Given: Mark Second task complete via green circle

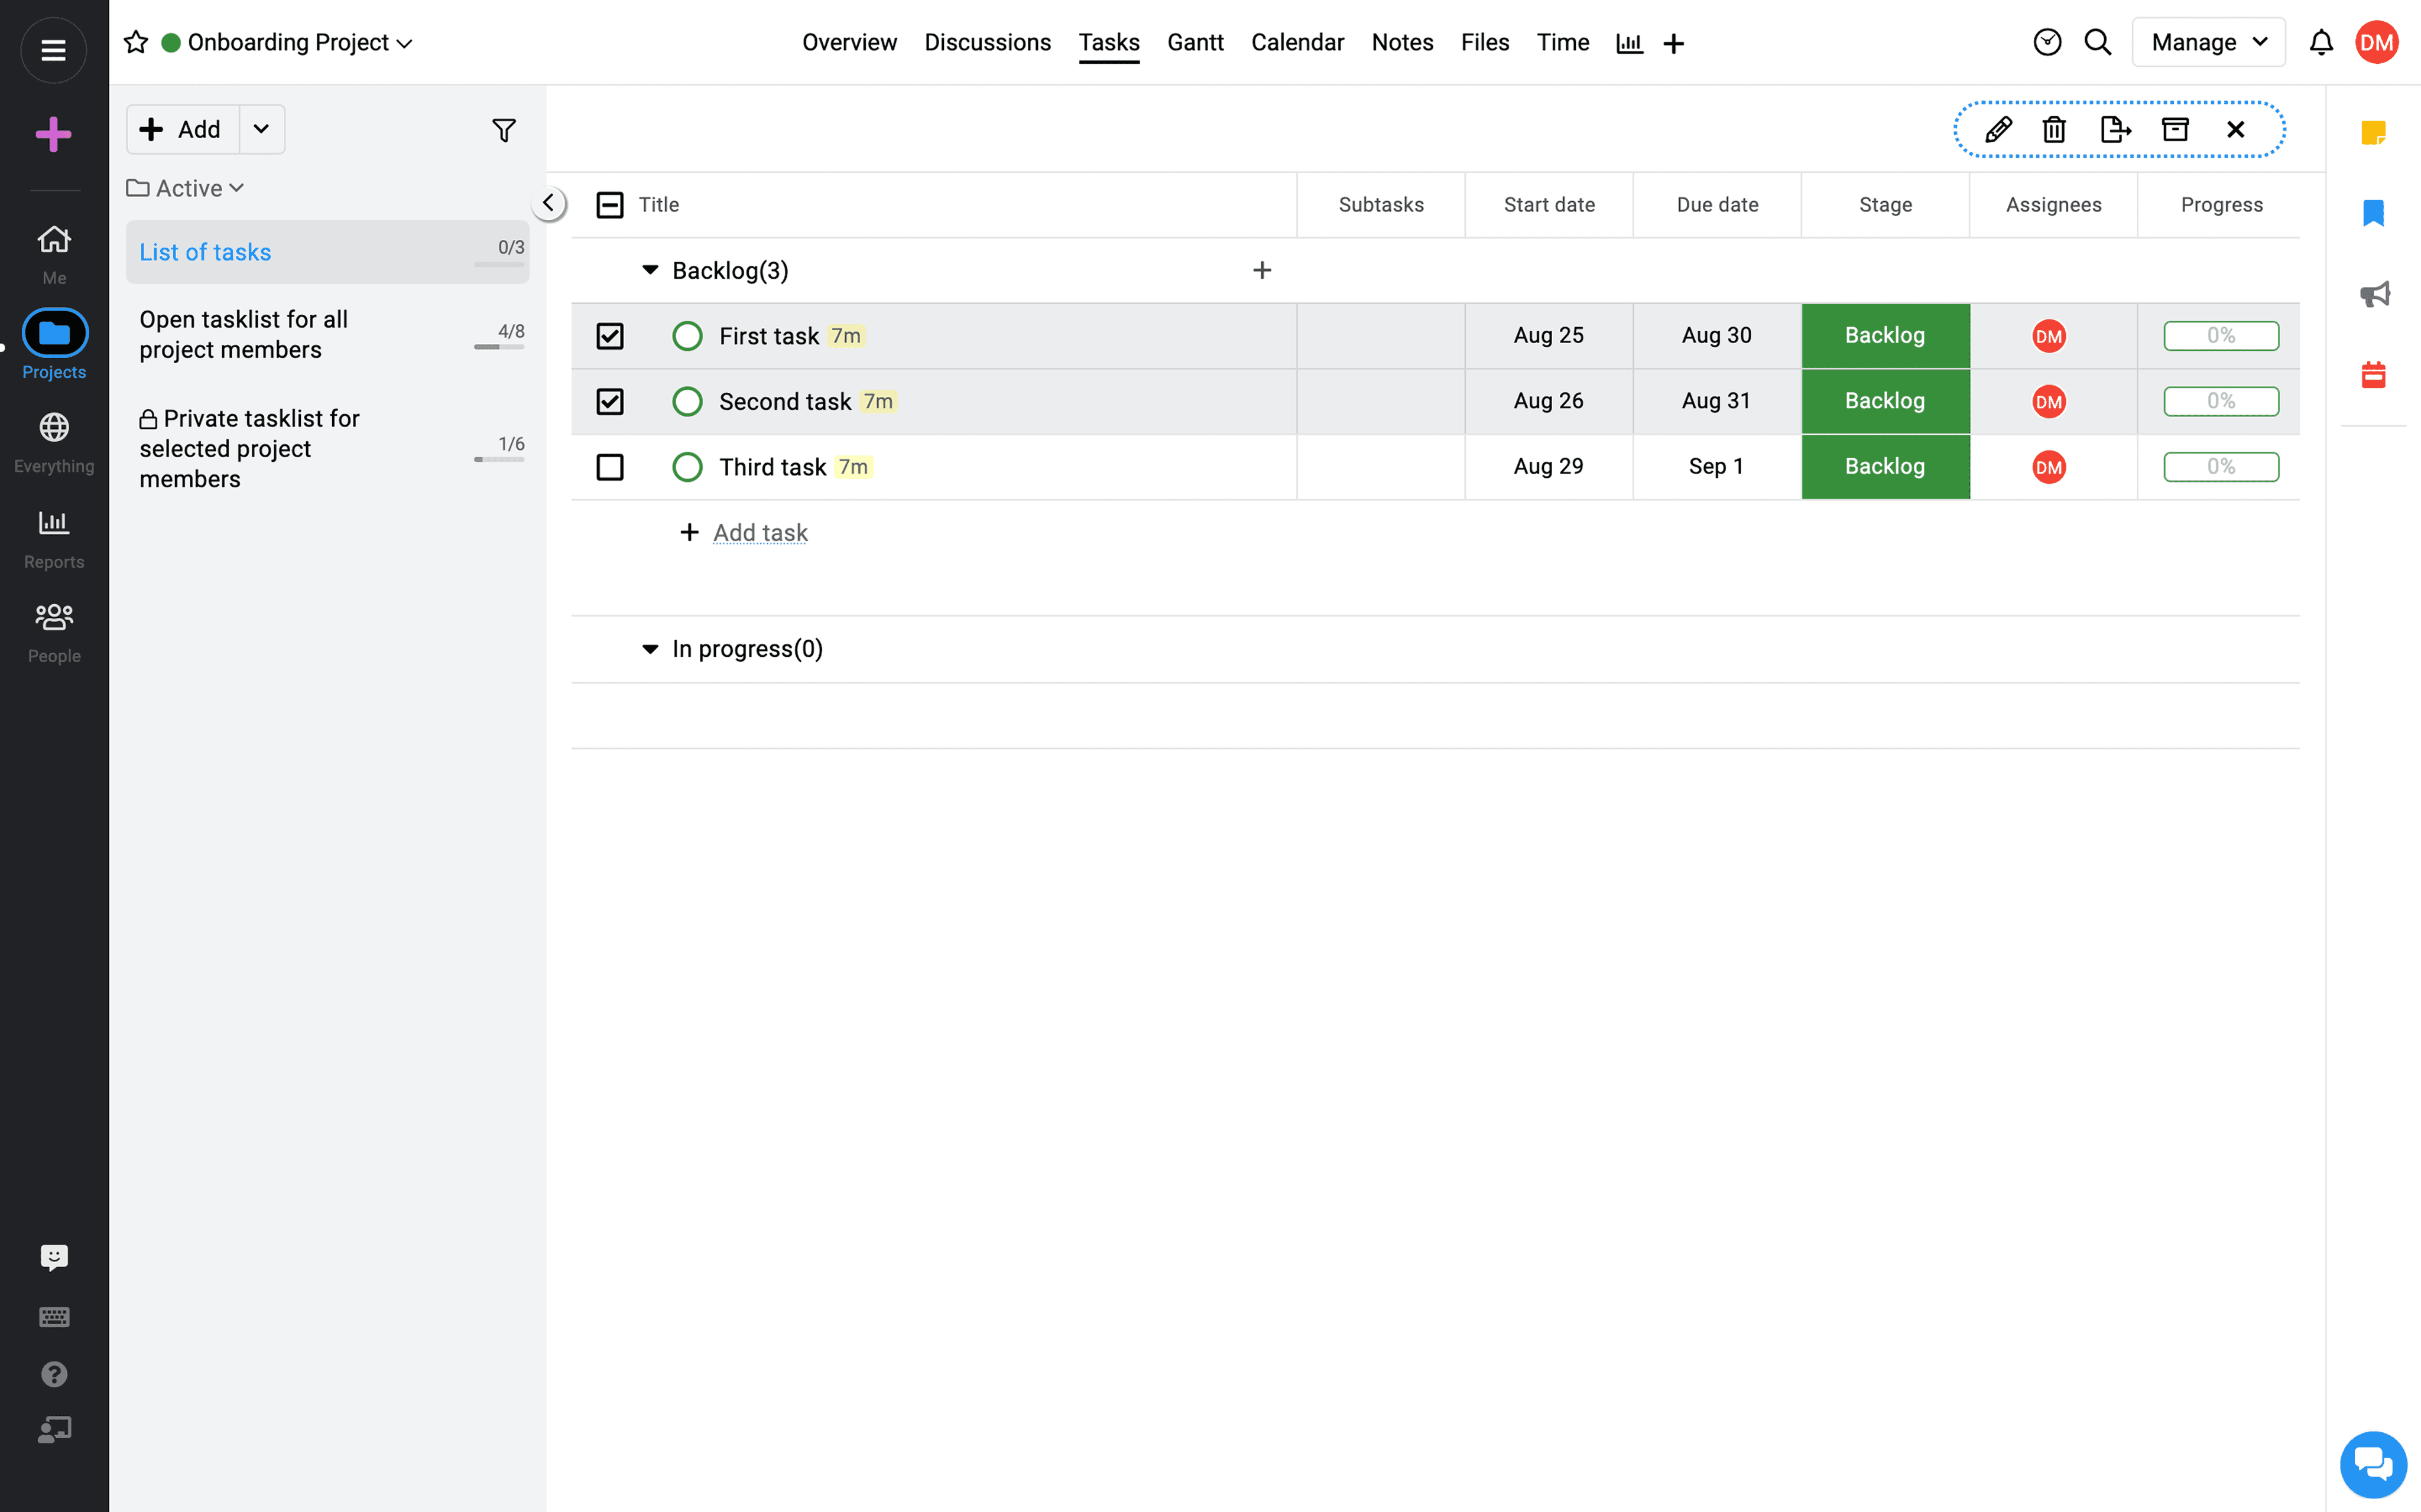Looking at the screenshot, I should point(687,402).
